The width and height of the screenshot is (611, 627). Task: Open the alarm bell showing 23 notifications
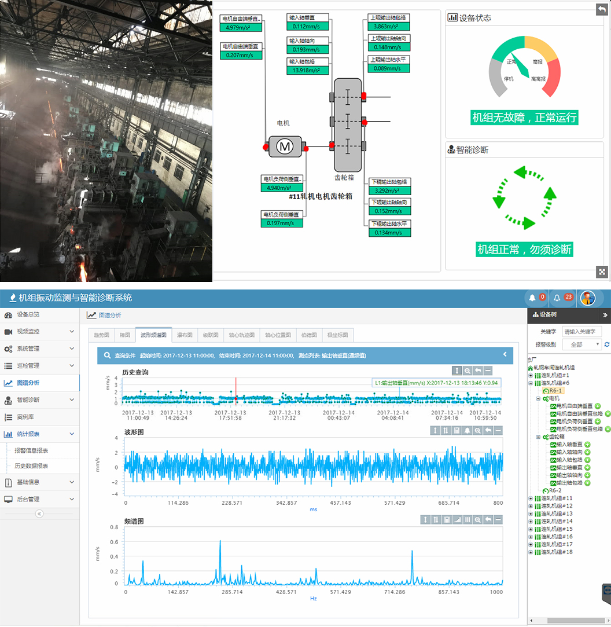pos(557,298)
